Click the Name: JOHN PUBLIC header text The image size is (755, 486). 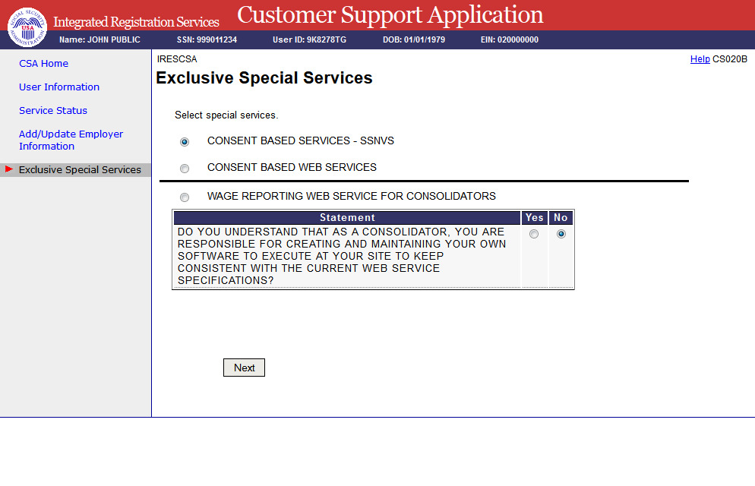pyautogui.click(x=100, y=40)
